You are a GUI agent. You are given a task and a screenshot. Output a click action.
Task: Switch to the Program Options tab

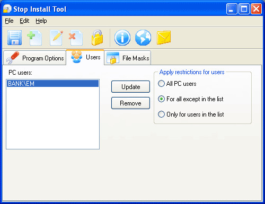[x=35, y=58]
